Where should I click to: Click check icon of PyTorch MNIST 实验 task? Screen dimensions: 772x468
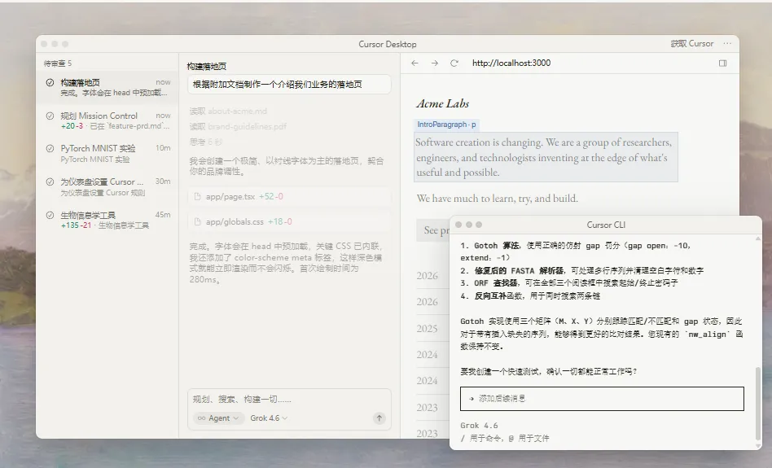(50, 148)
